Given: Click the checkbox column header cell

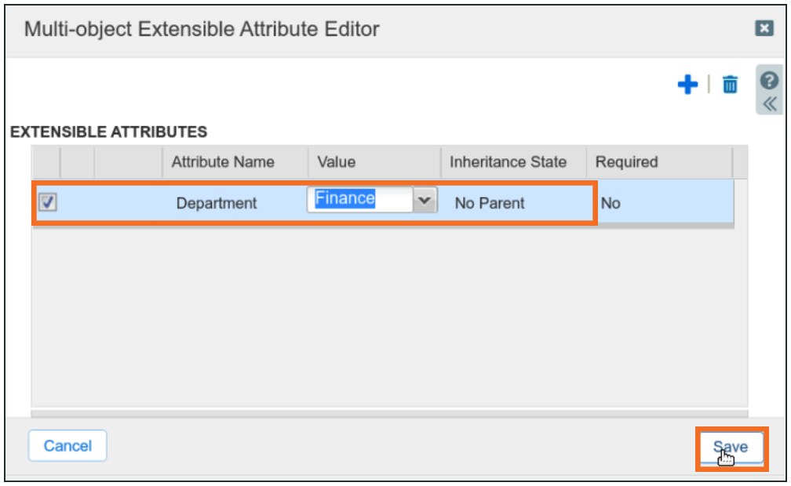Looking at the screenshot, I should 46,162.
